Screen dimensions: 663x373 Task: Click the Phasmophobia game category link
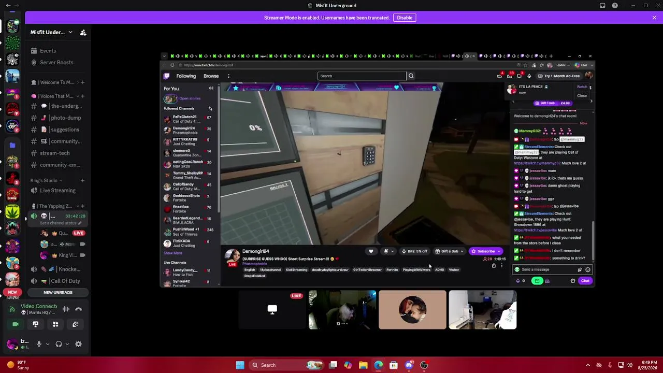coord(255,264)
